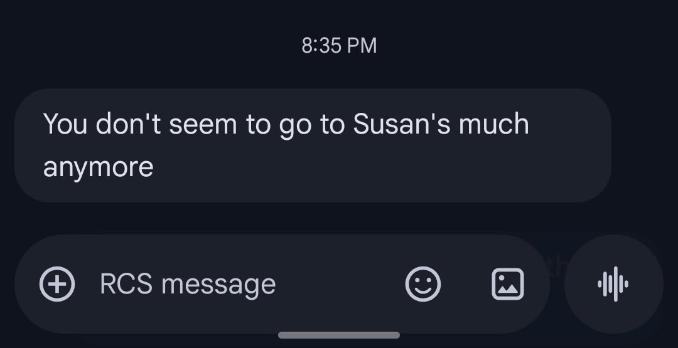Start recording a voice message
Screen dimensions: 678x348
pos(613,285)
